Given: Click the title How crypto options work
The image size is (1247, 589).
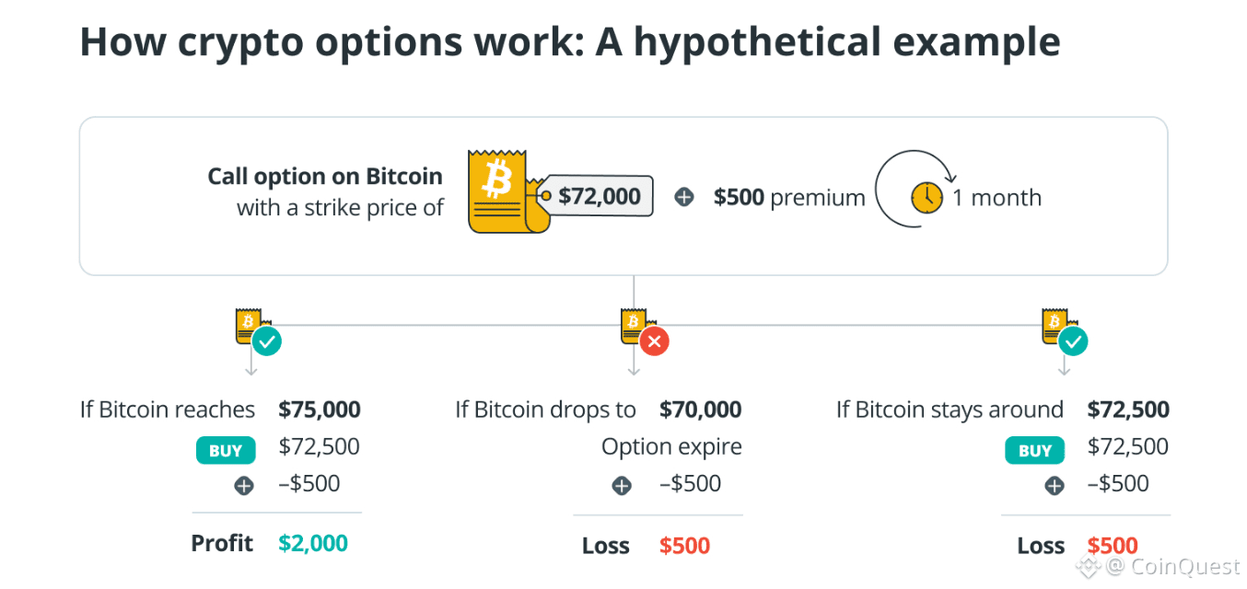Looking at the screenshot, I should [x=569, y=42].
